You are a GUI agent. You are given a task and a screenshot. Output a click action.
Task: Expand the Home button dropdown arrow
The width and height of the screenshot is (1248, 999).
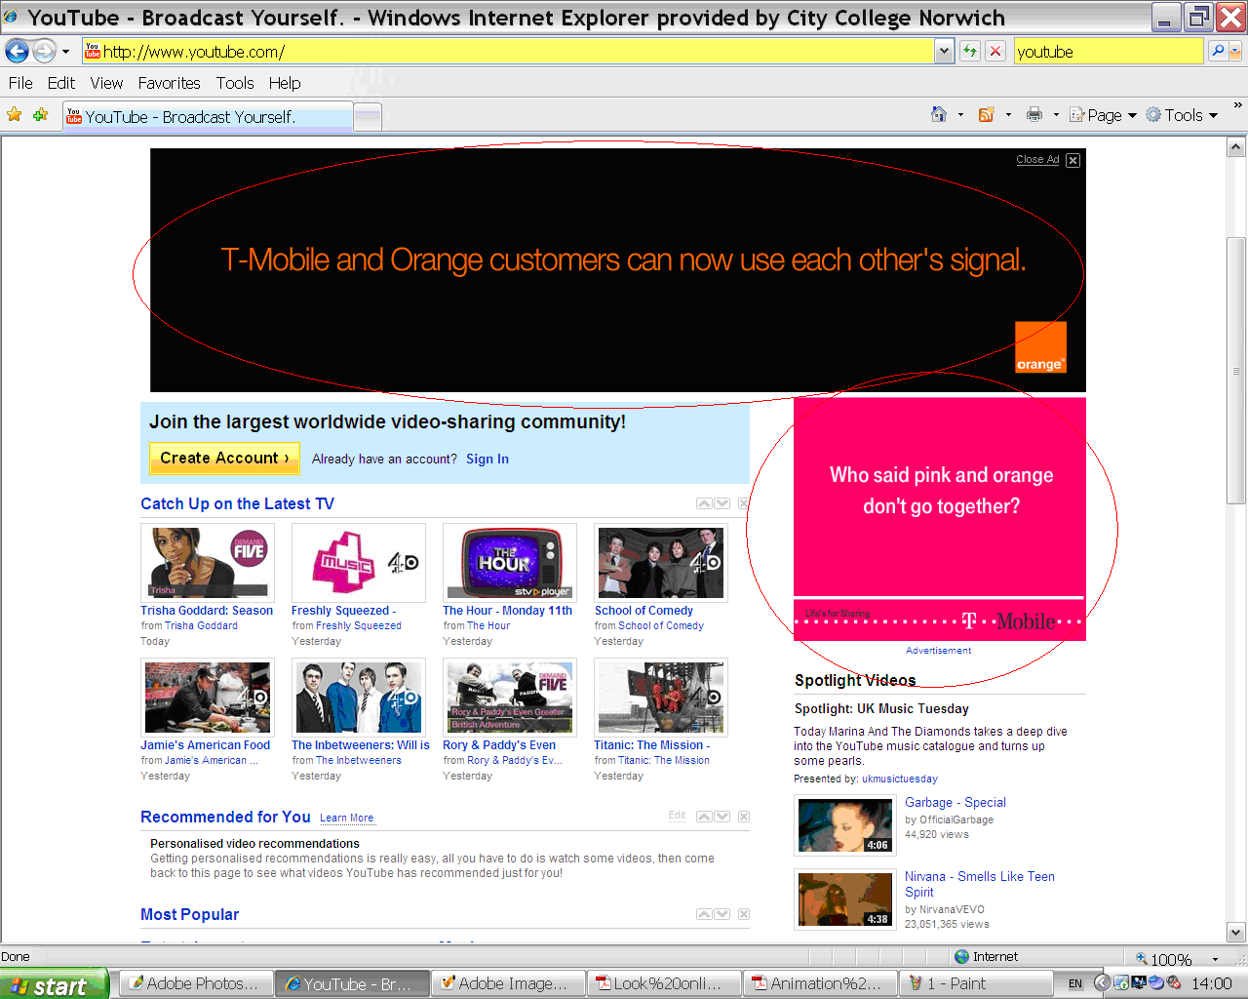(960, 115)
